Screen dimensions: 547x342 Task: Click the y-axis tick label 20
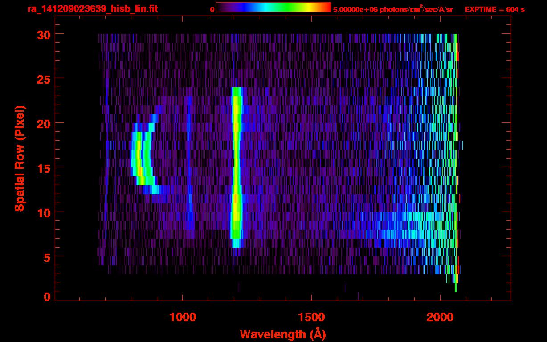(x=44, y=123)
